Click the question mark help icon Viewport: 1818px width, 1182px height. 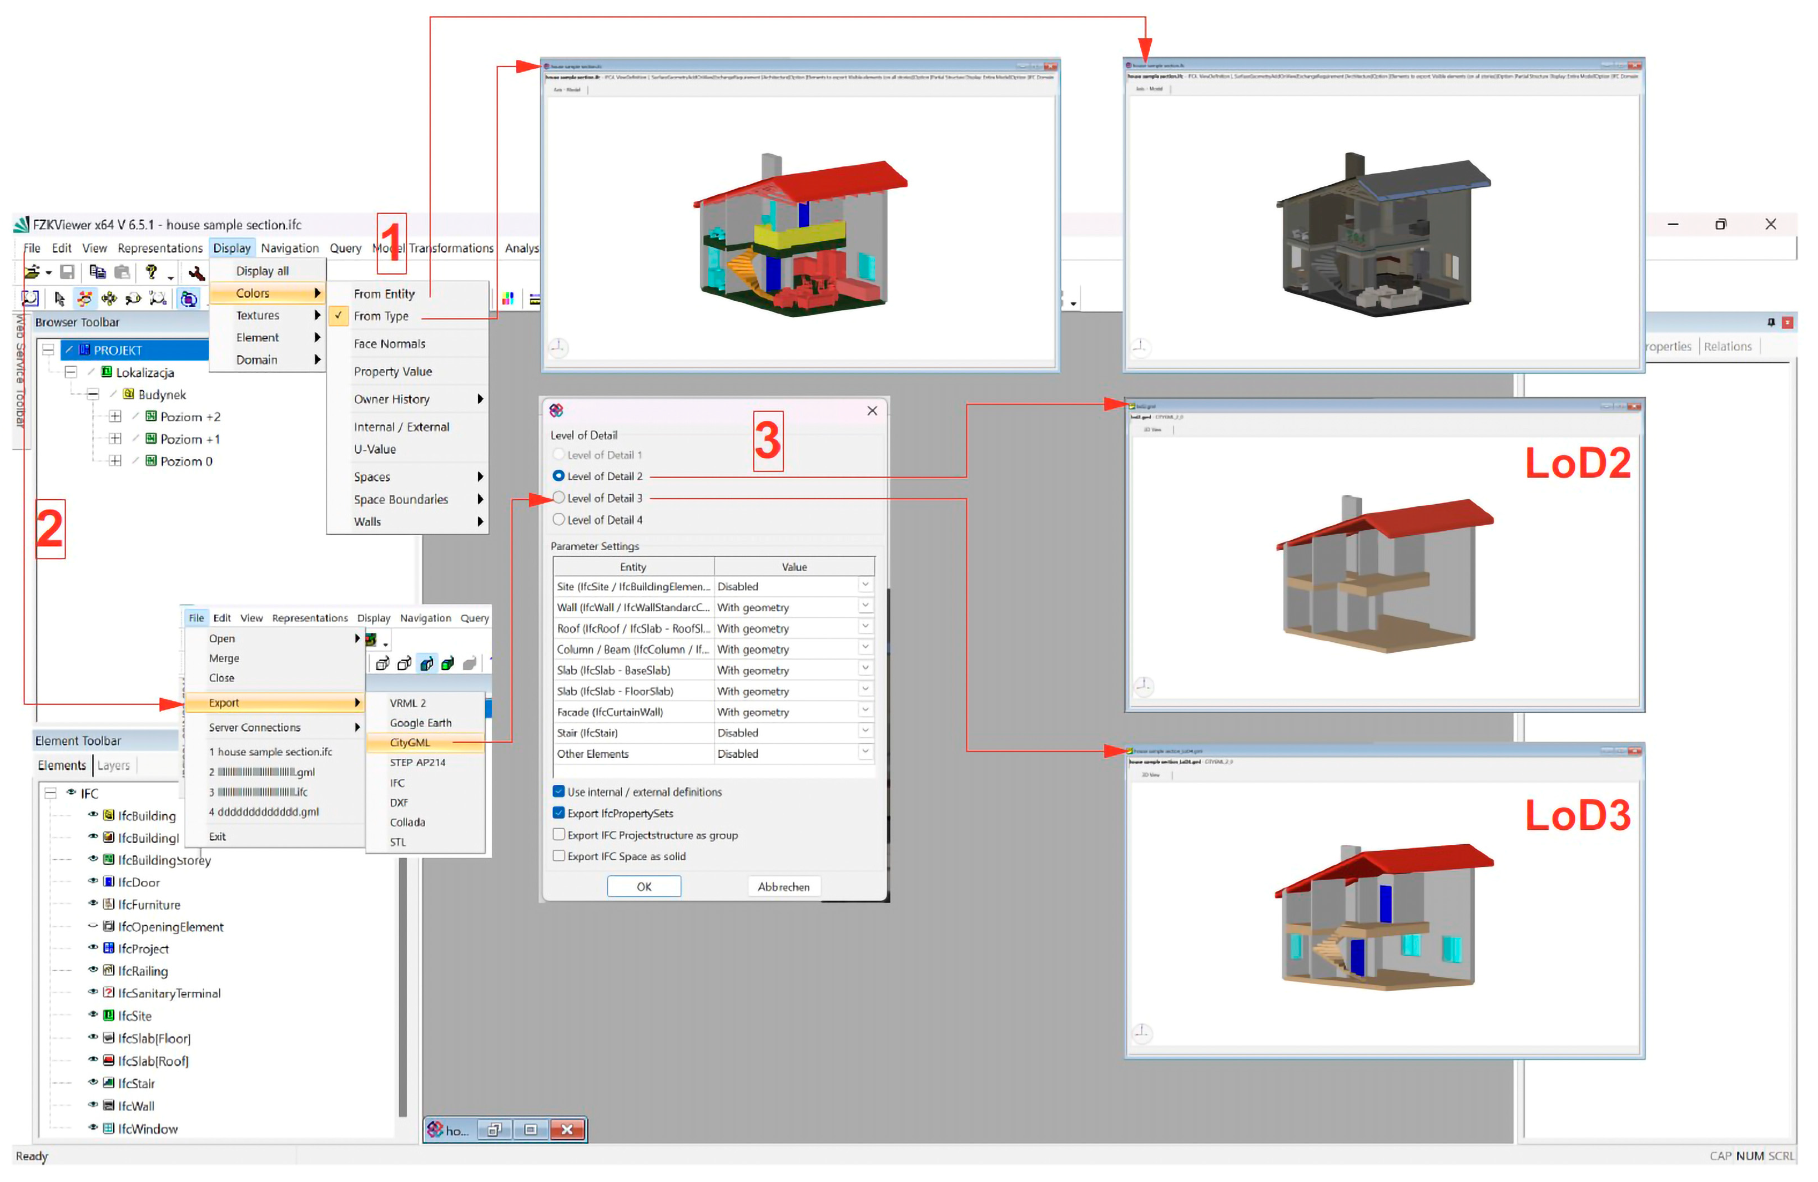(x=151, y=272)
